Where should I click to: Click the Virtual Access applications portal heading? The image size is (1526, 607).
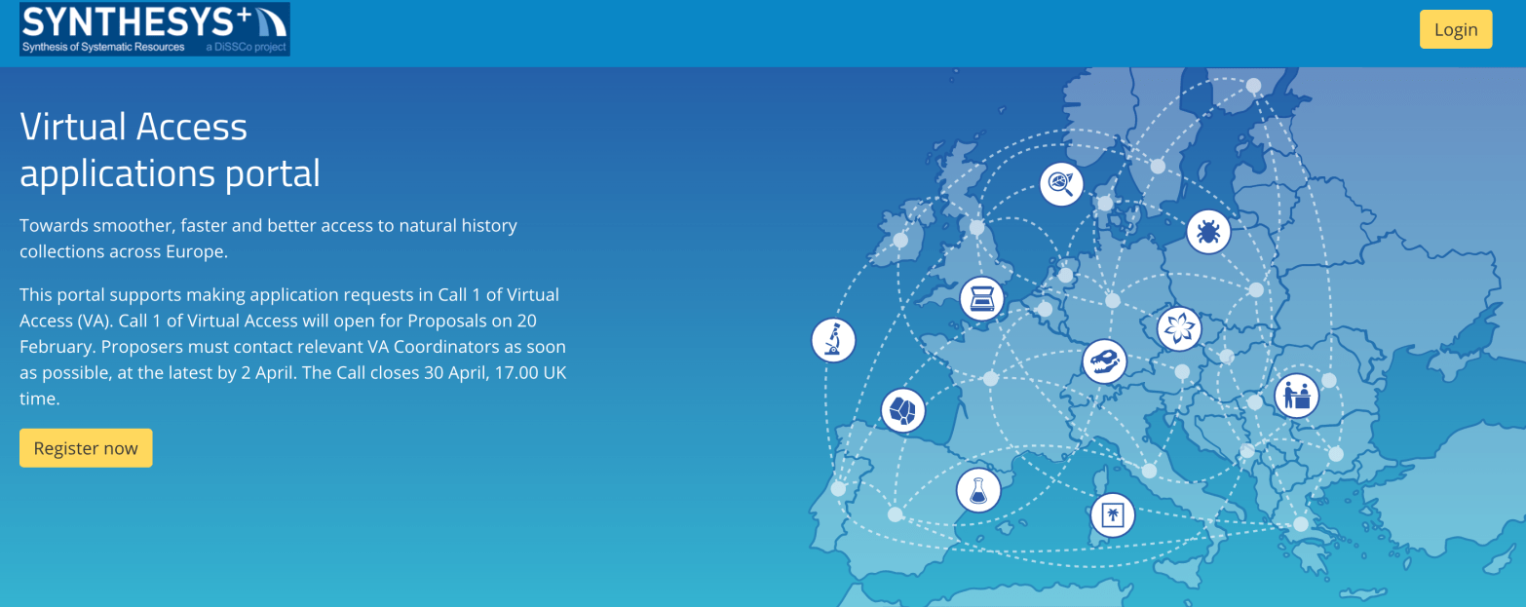click(170, 150)
